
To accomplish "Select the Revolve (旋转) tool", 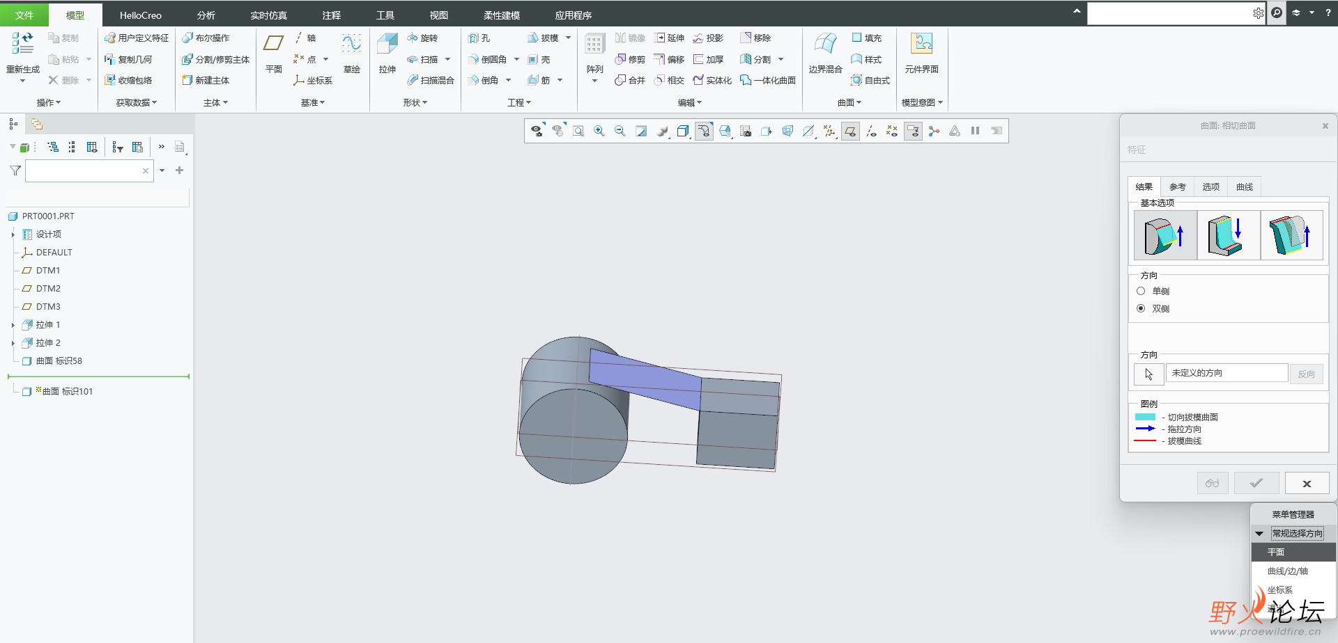I will 422,38.
